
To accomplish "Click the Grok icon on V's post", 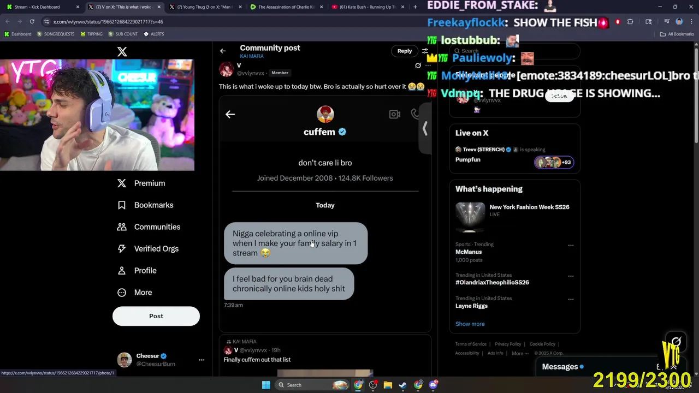I will [x=418, y=65].
